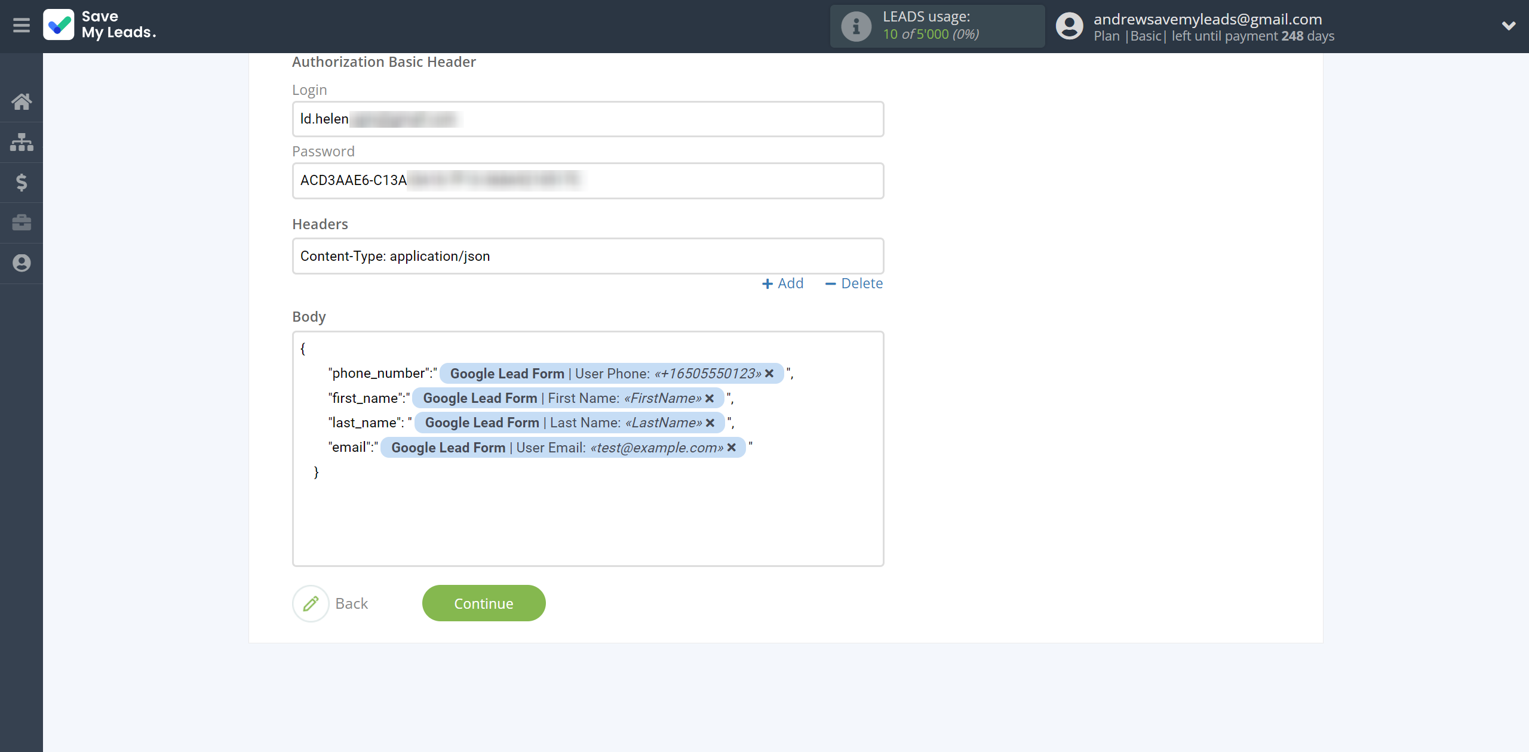Click the Save My Leads logo

click(100, 24)
